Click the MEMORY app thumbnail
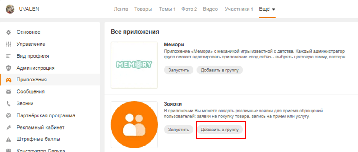358x152 pixels. pyautogui.click(x=134, y=65)
